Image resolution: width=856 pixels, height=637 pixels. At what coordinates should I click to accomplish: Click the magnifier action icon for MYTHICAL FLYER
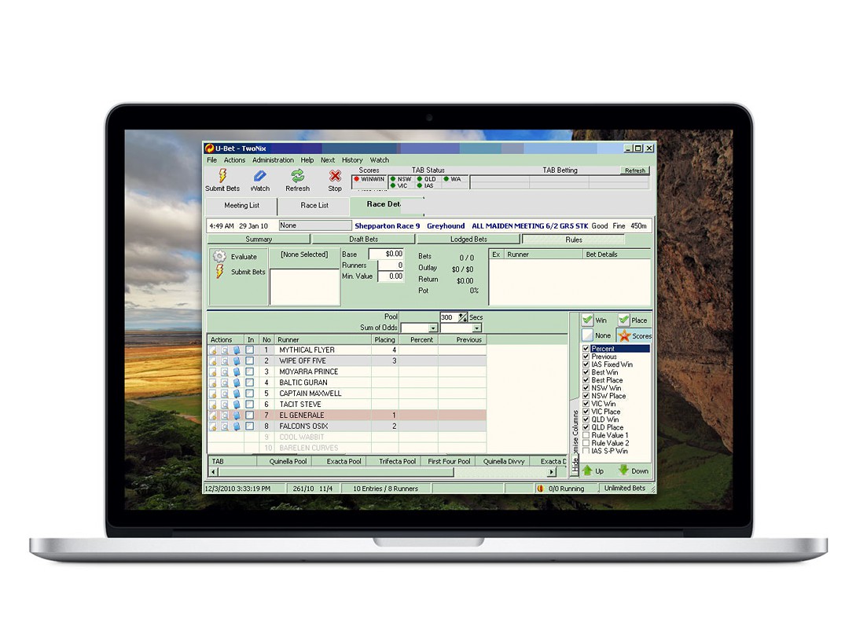click(224, 350)
